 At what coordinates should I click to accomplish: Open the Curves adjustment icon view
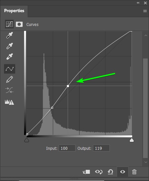pyautogui.click(x=9, y=24)
